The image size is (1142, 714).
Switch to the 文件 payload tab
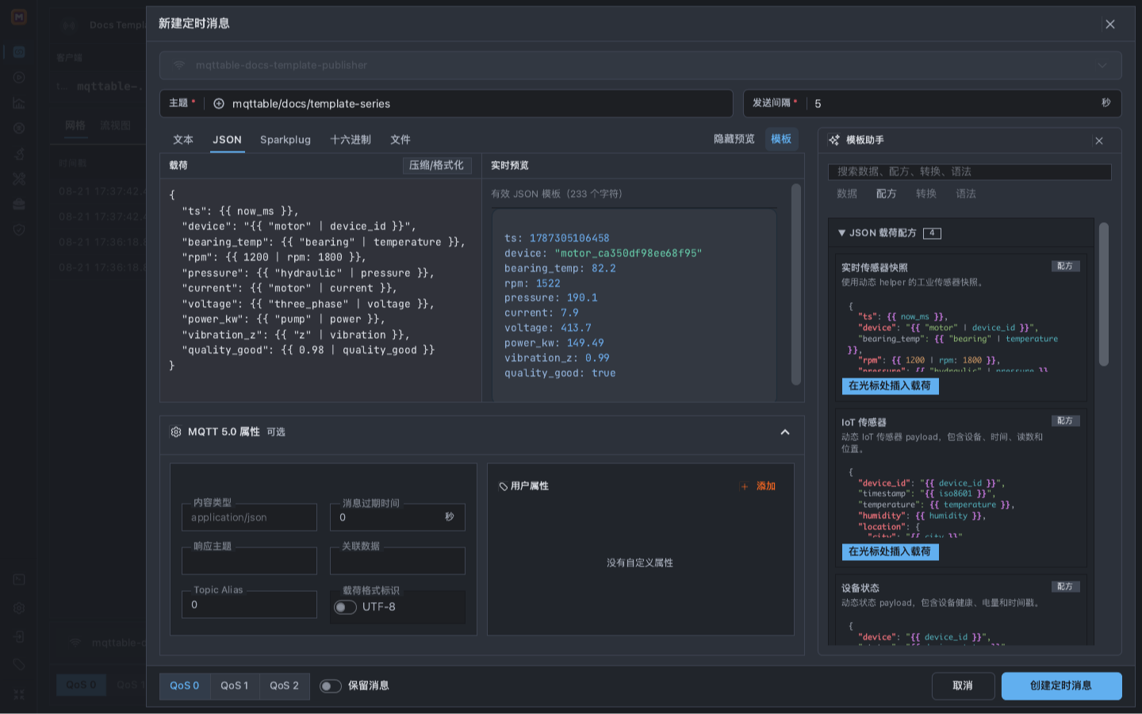[400, 140]
